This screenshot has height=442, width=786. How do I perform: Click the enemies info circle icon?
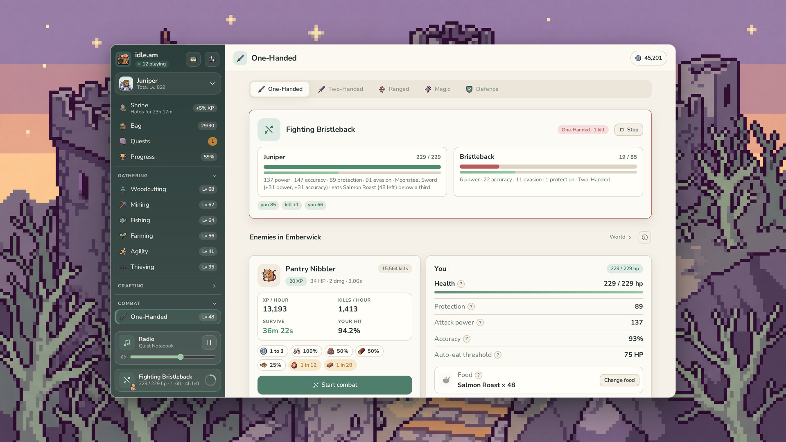[645, 237]
